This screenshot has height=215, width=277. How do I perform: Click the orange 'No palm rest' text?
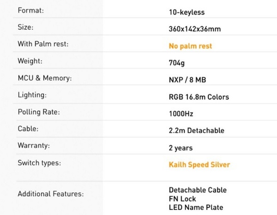[190, 46]
